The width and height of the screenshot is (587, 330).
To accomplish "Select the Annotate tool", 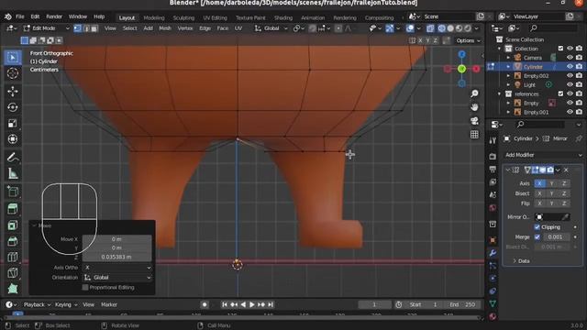I will 12,158.
